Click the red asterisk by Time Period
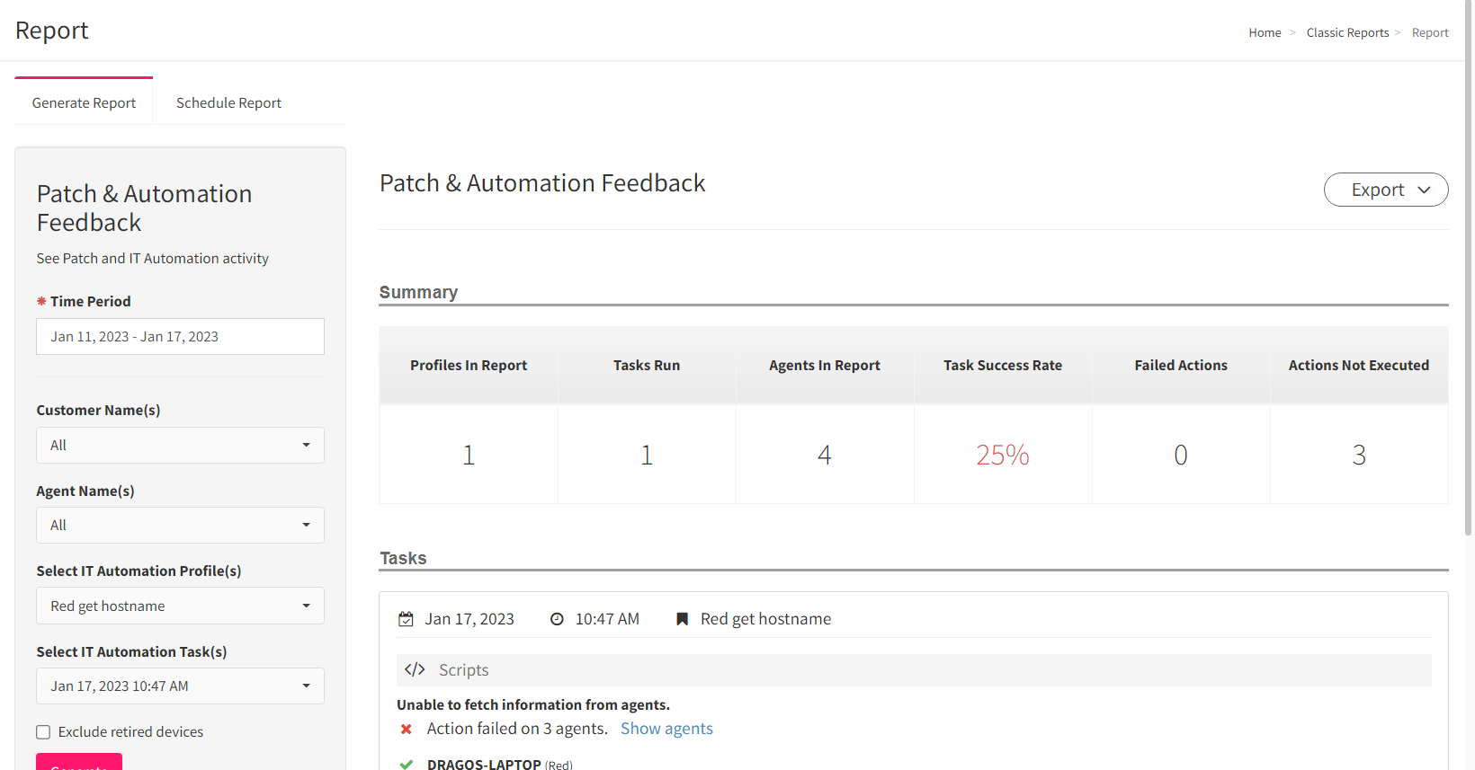Viewport: 1475px width, 770px height. (41, 301)
